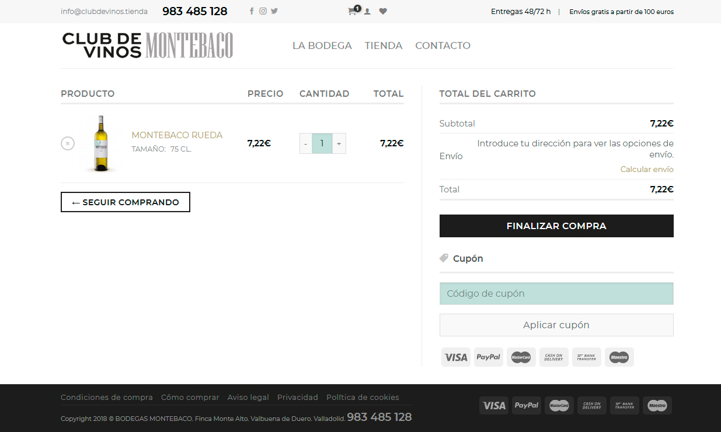Click the user account icon
The height and width of the screenshot is (432, 721).
(367, 11)
